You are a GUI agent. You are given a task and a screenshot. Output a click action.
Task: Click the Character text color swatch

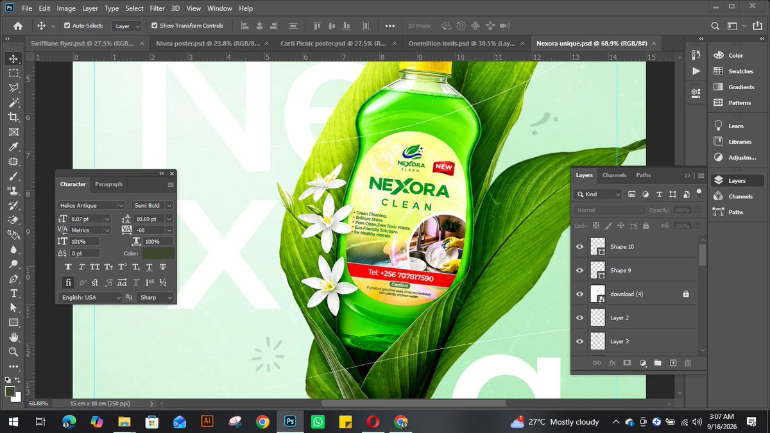(x=158, y=253)
